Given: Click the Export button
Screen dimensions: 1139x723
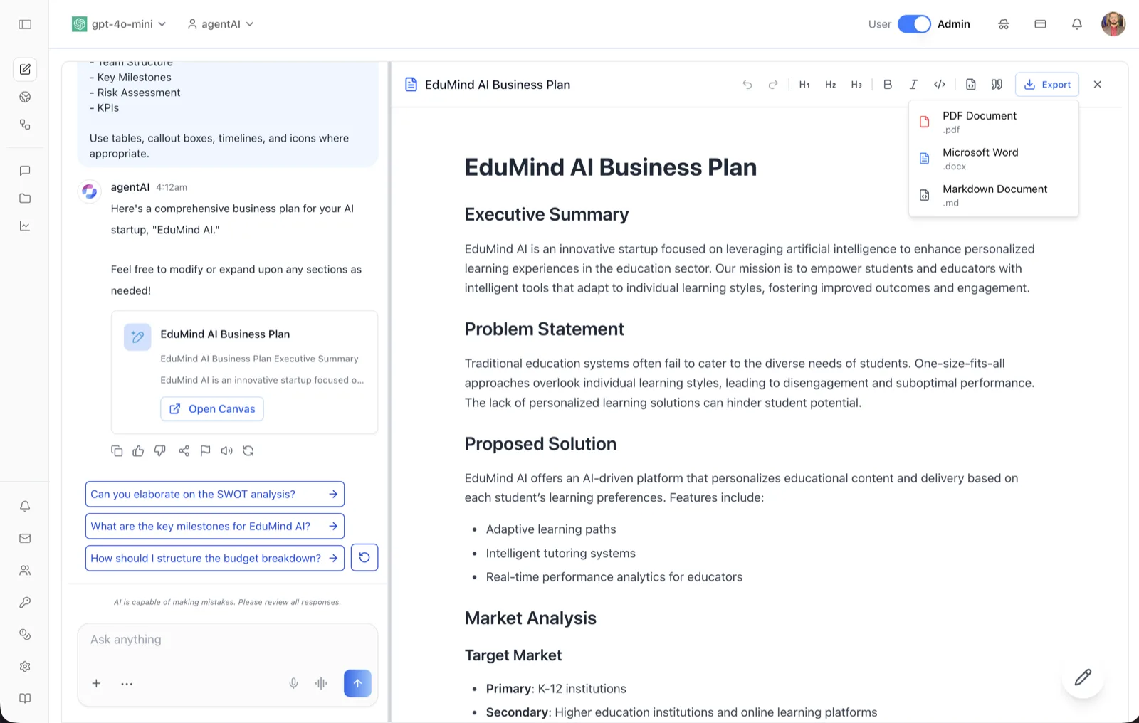Looking at the screenshot, I should pyautogui.click(x=1047, y=85).
